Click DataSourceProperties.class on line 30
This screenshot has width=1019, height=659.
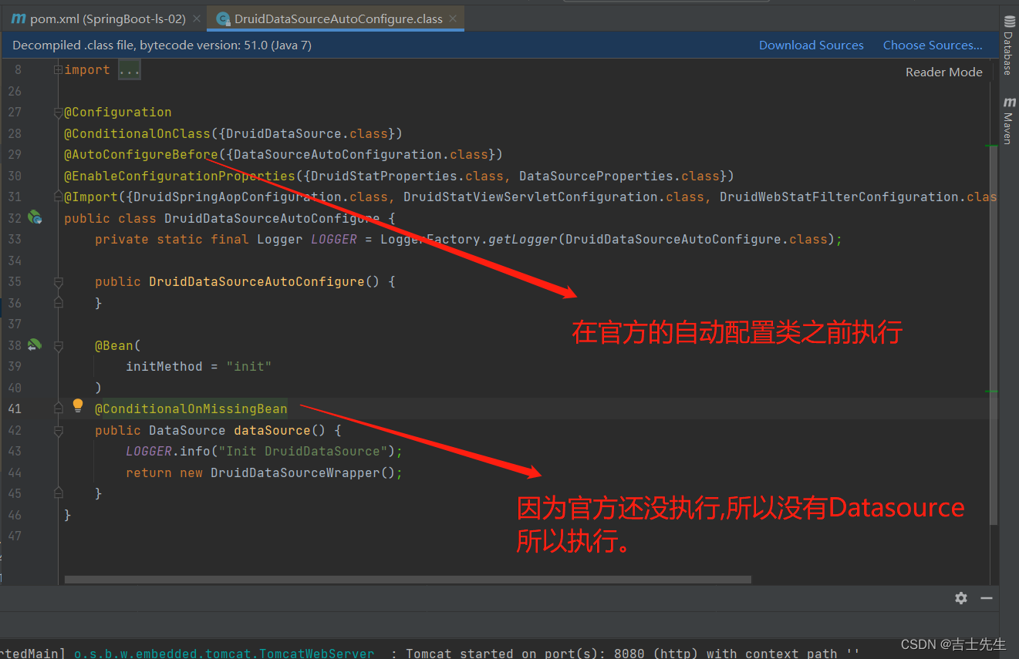click(x=619, y=176)
